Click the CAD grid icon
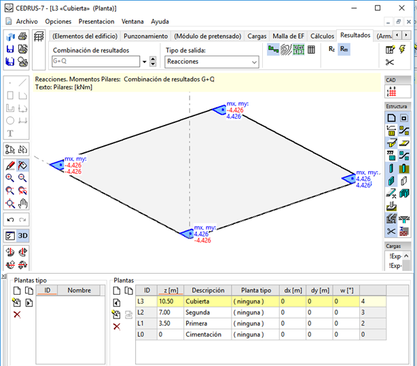This screenshot has width=417, height=366. click(391, 93)
